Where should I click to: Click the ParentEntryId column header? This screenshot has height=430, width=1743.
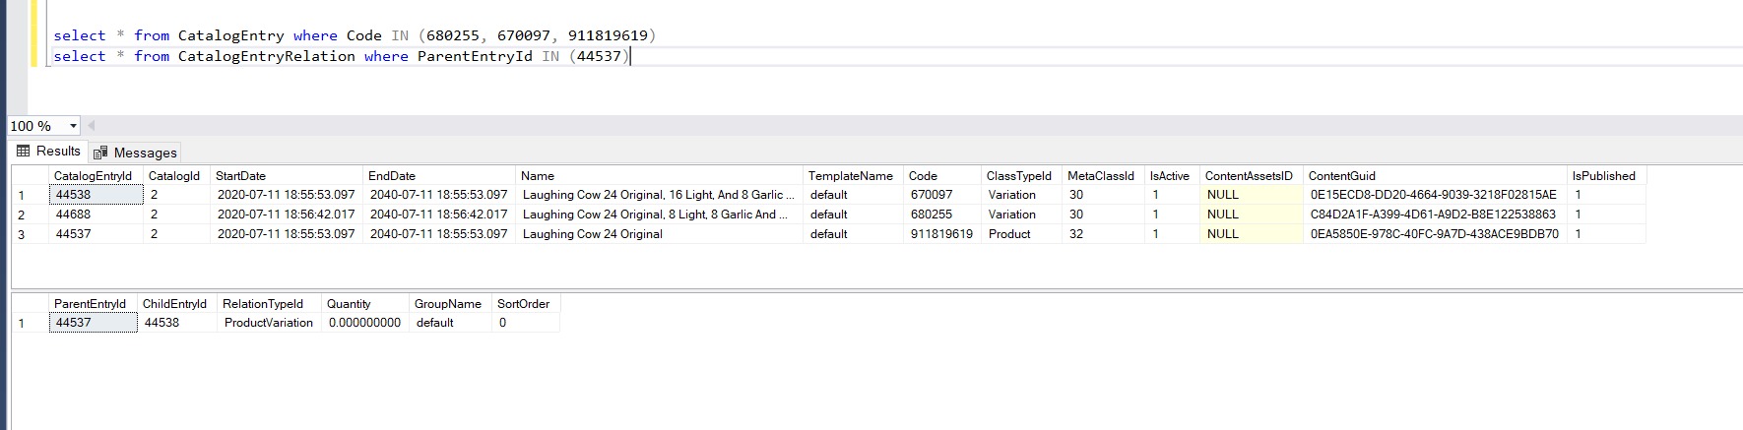[x=91, y=304]
